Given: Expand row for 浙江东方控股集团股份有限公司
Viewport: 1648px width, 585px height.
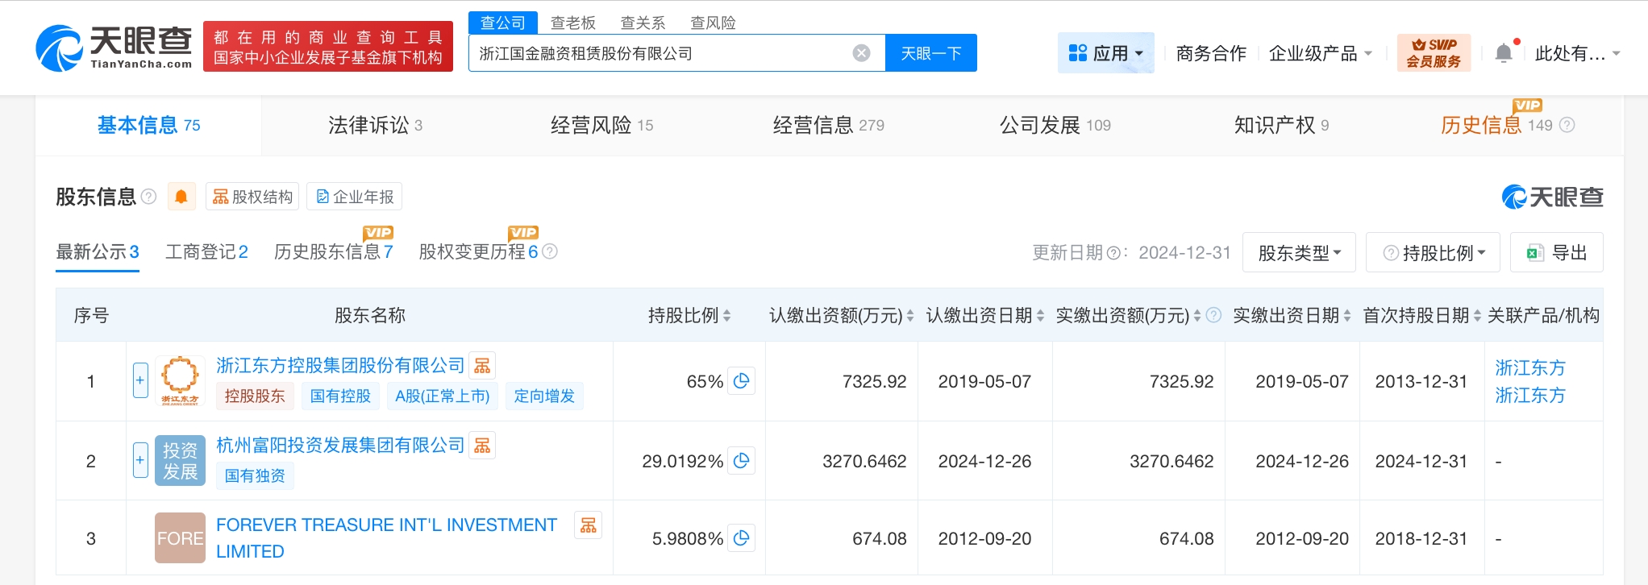Looking at the screenshot, I should point(140,380).
